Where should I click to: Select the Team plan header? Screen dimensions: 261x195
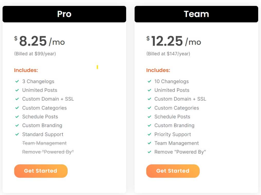pos(196,14)
